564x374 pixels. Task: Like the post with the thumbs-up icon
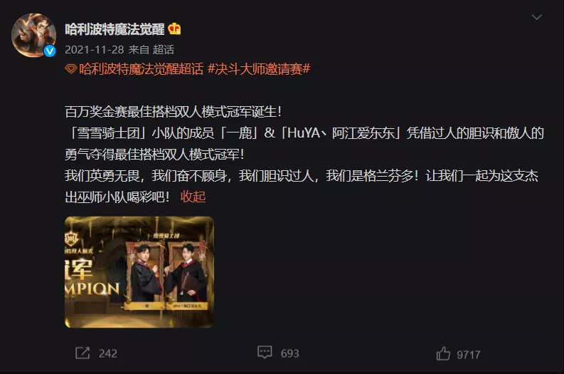443,353
